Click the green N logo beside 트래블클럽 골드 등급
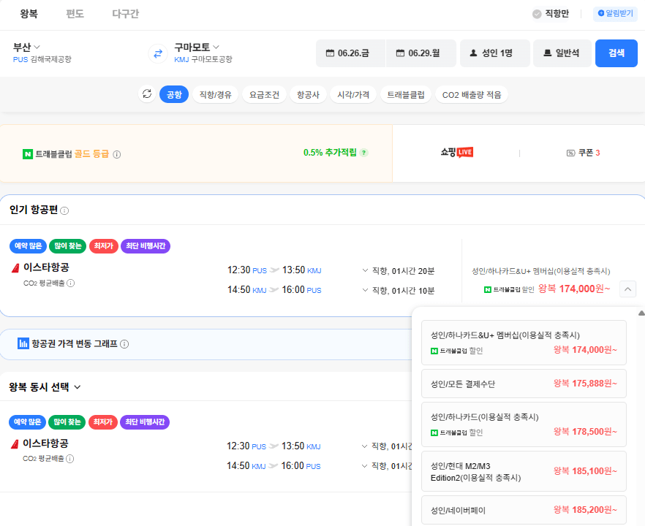The width and height of the screenshot is (645, 526). 28,154
